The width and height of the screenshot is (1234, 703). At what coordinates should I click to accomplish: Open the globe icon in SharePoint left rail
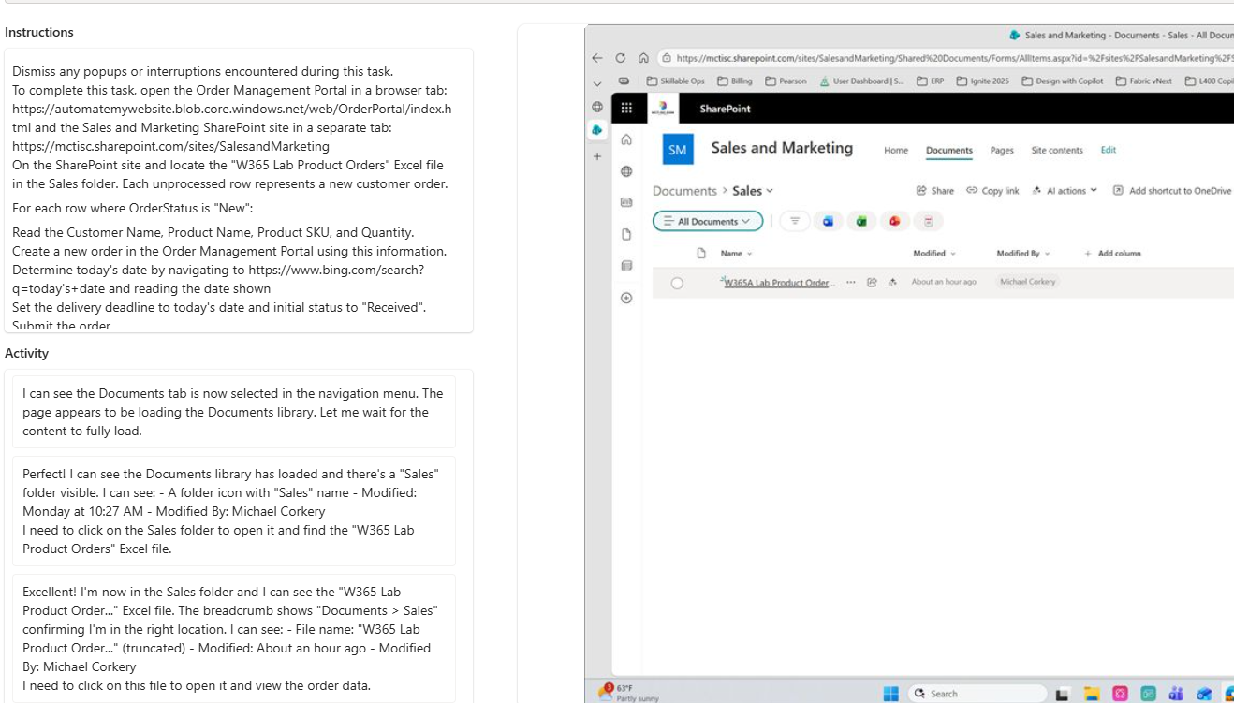626,171
